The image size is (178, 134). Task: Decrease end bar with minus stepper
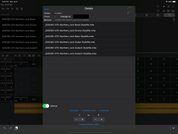pos(95,119)
